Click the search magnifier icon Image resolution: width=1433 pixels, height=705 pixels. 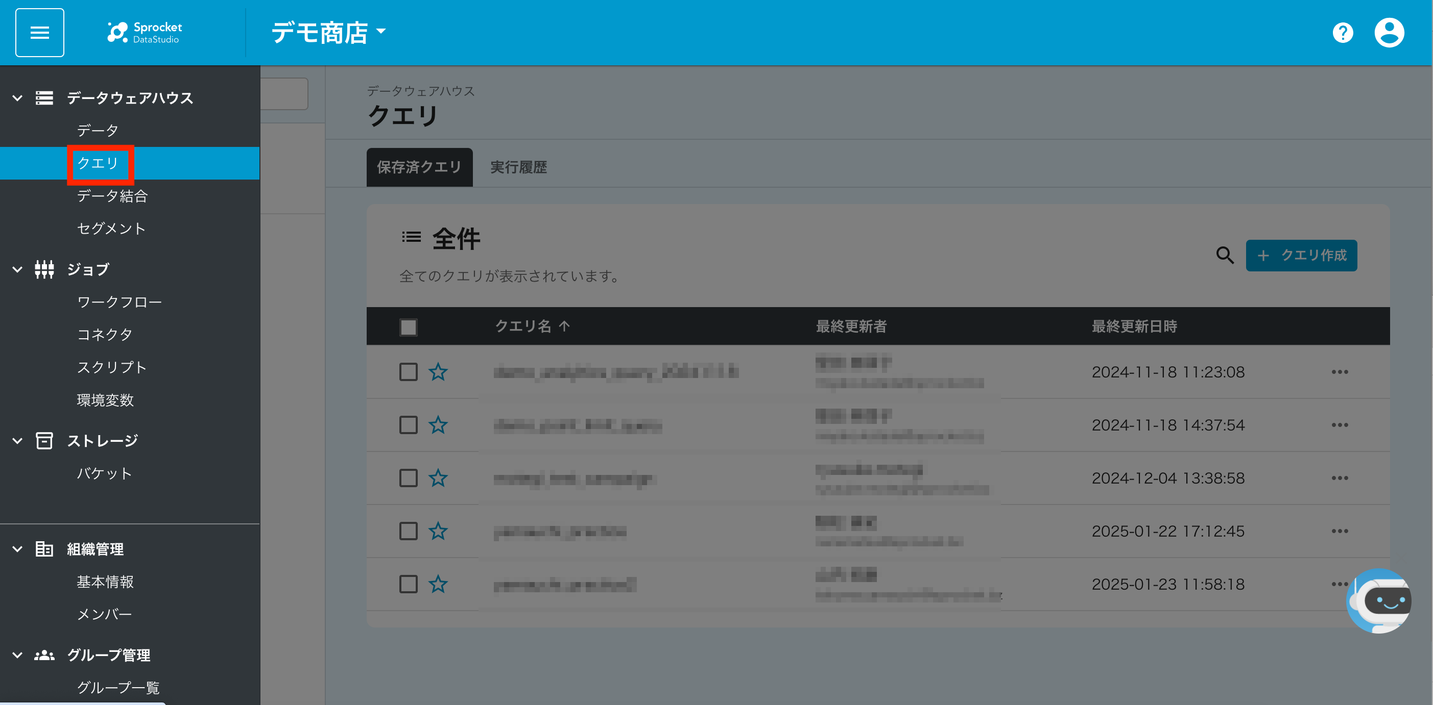(x=1225, y=256)
